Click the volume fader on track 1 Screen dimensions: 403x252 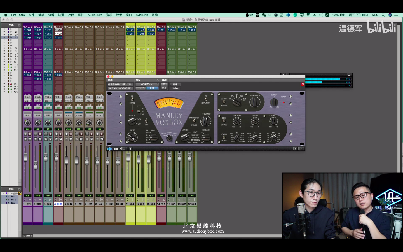pos(25,157)
